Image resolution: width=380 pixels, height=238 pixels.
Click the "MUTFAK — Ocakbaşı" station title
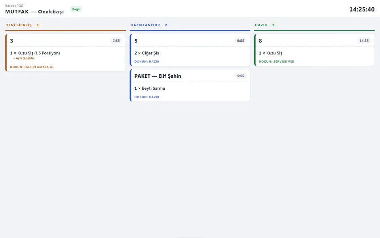coord(35,12)
